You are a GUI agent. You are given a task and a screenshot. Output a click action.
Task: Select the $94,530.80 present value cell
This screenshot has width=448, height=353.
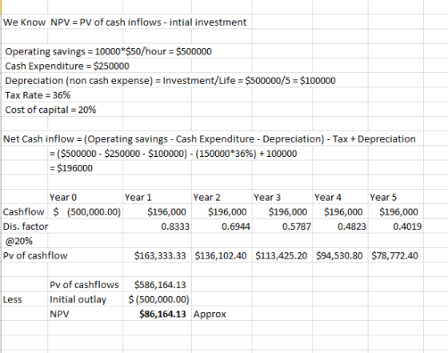click(339, 255)
